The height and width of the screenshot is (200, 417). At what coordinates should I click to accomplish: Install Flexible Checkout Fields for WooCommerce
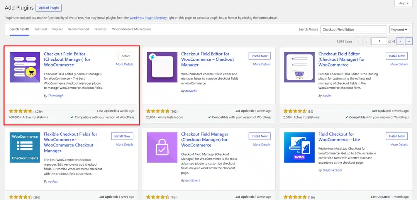[122, 136]
